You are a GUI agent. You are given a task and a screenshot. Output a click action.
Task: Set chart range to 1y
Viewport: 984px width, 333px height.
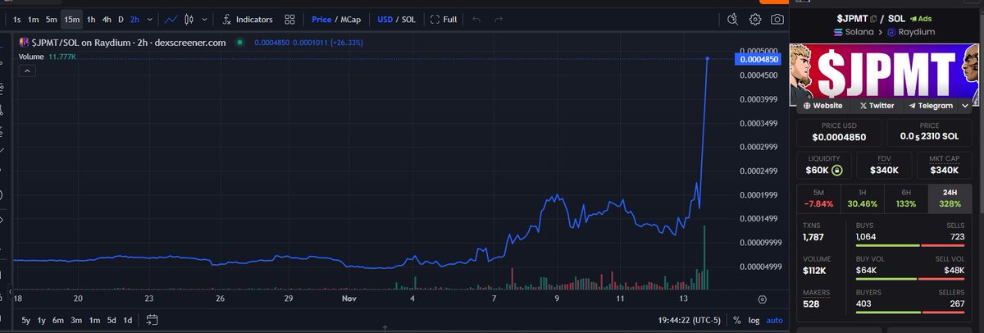(x=43, y=320)
